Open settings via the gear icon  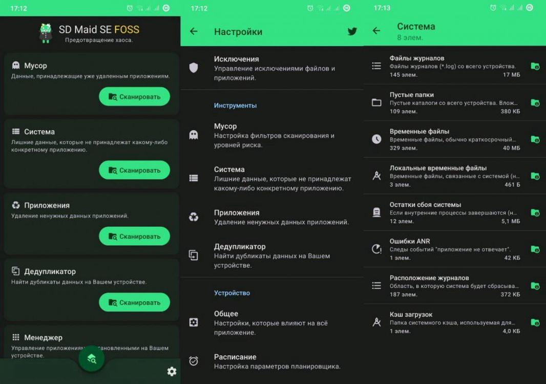click(x=172, y=372)
